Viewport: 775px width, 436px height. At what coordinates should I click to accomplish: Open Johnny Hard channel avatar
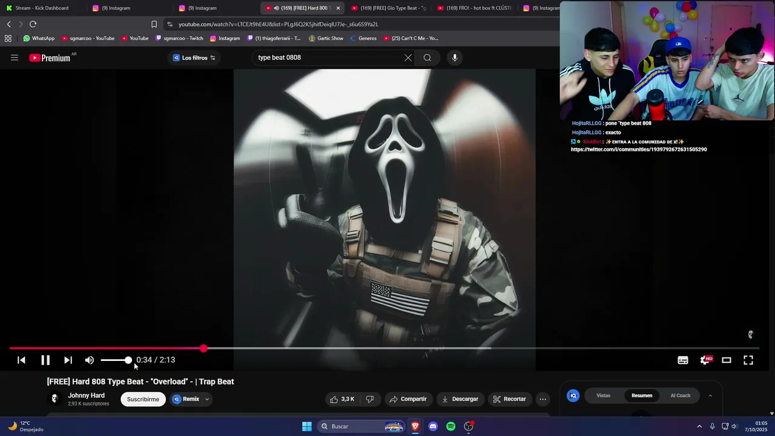(x=54, y=398)
